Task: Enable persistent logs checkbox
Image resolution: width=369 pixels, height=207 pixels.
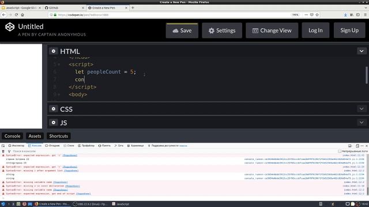Action: click(x=340, y=151)
